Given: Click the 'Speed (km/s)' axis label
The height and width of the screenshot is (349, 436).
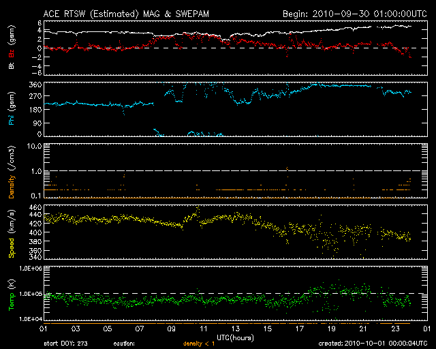Looking at the screenshot, I should (12, 234).
